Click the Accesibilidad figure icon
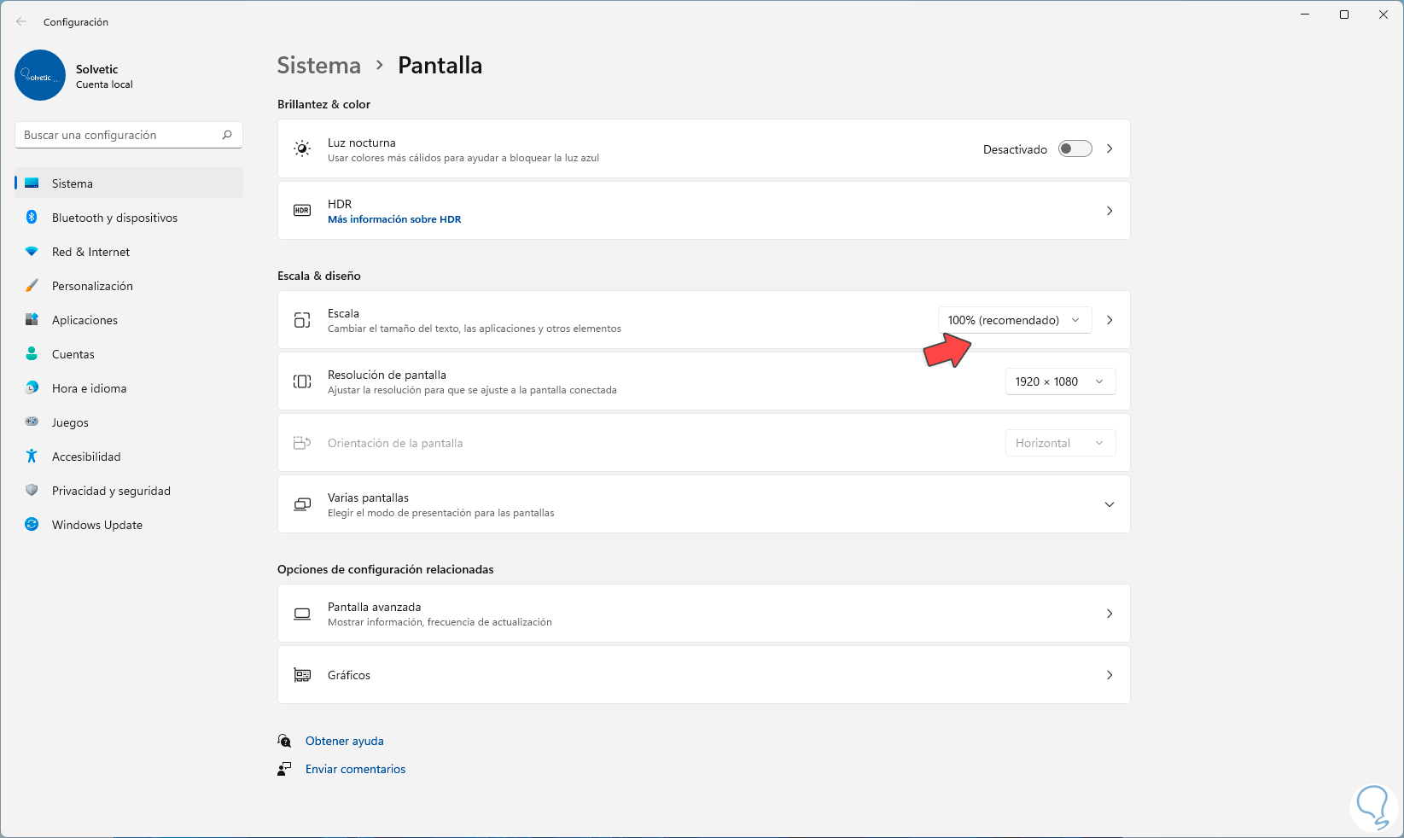1404x838 pixels. tap(32, 457)
